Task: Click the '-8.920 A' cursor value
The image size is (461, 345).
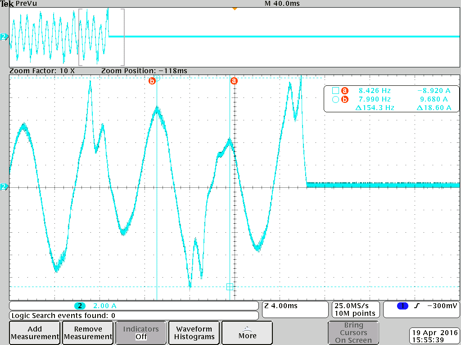Action: pyautogui.click(x=434, y=91)
